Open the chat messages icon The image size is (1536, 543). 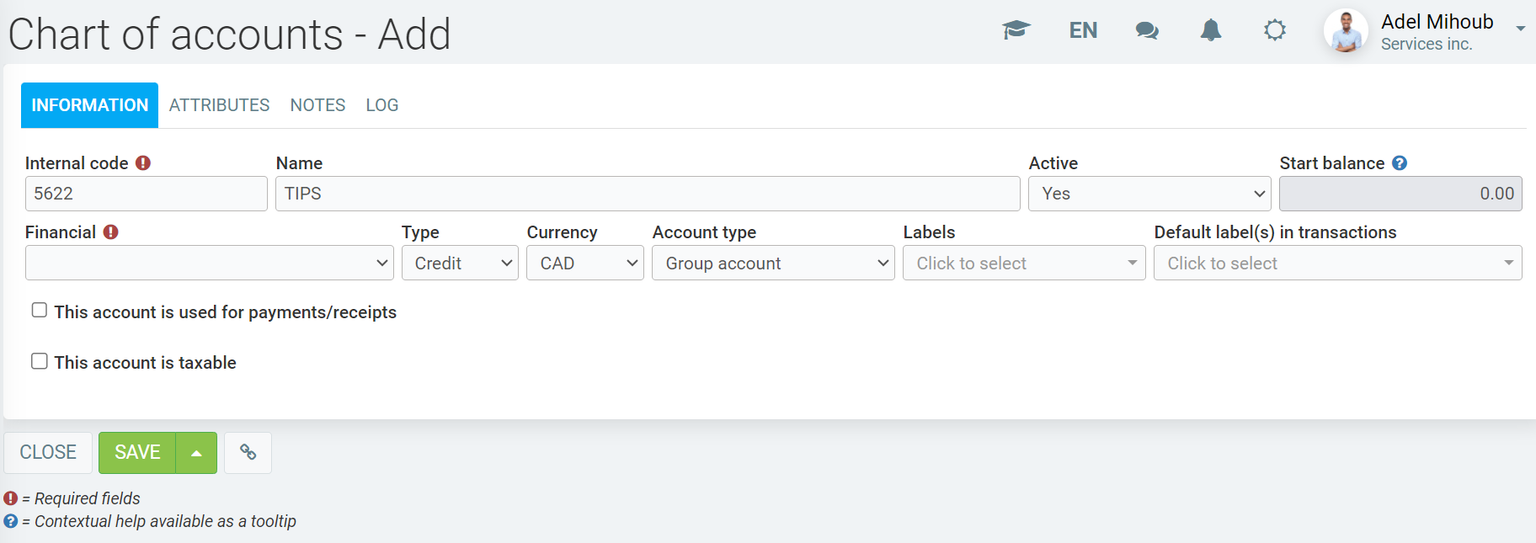tap(1146, 31)
